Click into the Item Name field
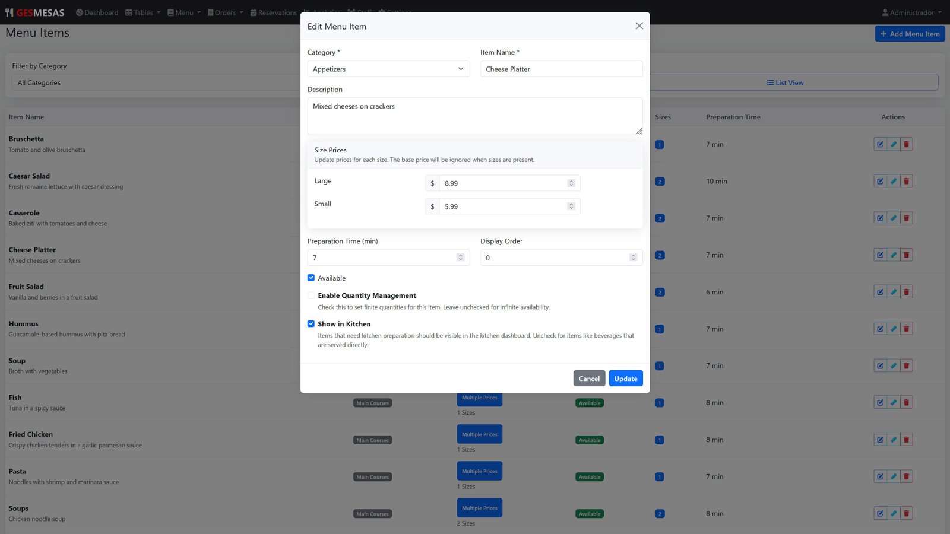 561,69
